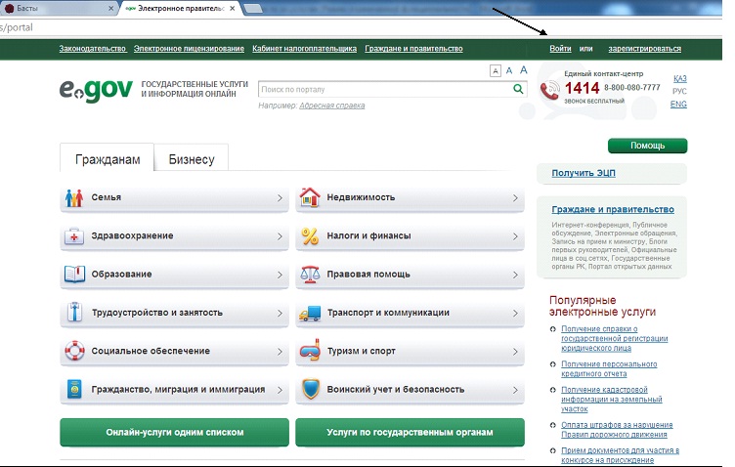
Task: Click the Transport and communications truck icon
Action: 310,313
